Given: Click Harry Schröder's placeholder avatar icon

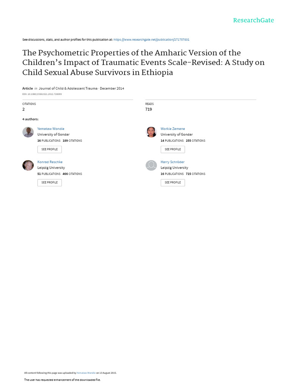Looking at the screenshot, I should tap(151, 165).
